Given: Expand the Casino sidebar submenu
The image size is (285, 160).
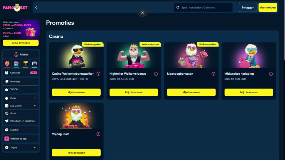Looking at the screenshot, I should pos(35,98).
